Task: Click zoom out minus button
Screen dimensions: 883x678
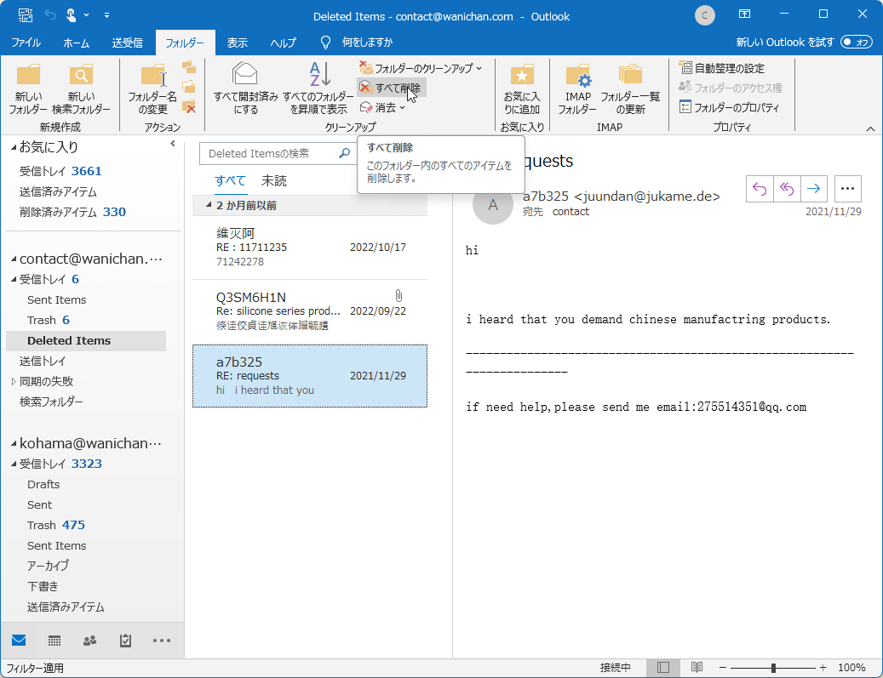Action: (723, 667)
